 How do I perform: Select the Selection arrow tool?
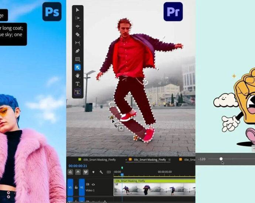point(78,10)
